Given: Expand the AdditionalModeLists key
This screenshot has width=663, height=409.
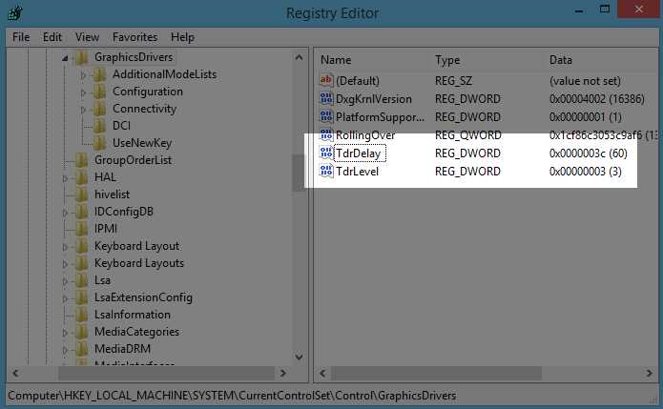Looking at the screenshot, I should click(83, 75).
